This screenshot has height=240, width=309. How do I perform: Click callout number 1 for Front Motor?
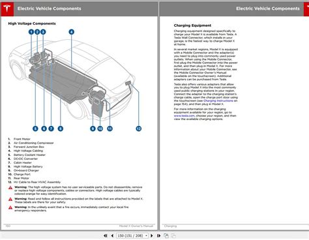[x=31, y=32]
